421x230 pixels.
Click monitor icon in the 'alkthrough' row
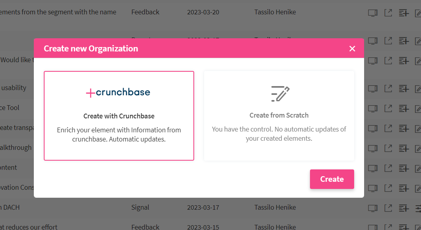coord(372,148)
